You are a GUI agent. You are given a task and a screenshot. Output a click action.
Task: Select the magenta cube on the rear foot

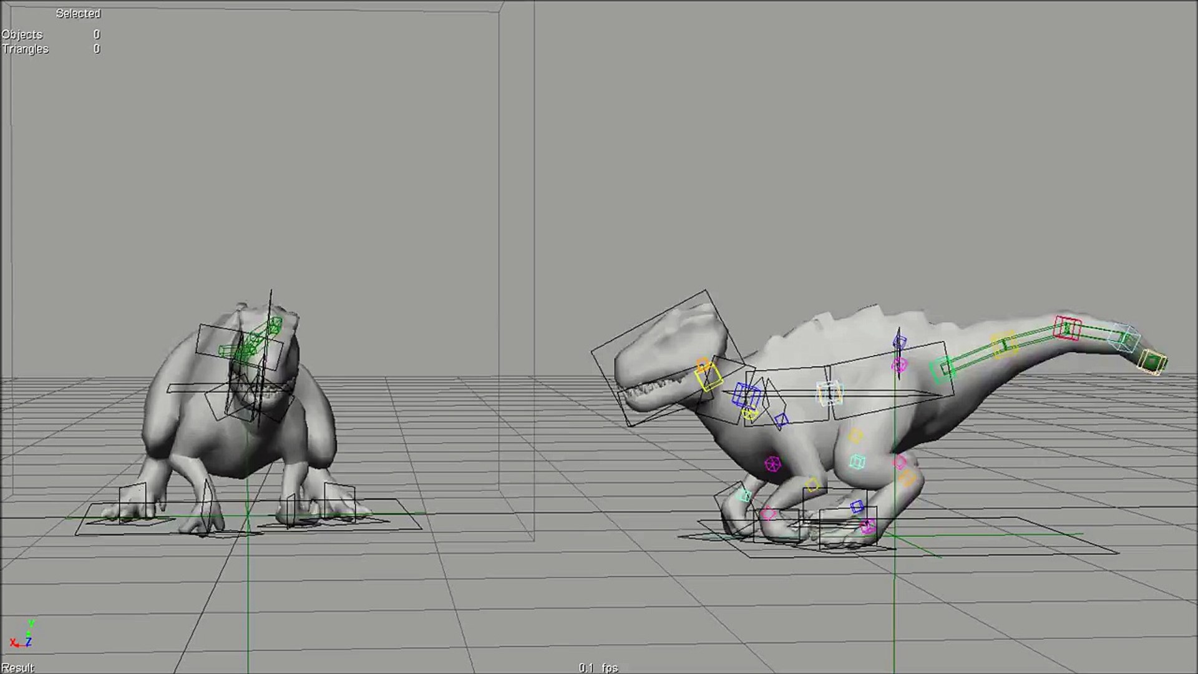pos(867,526)
